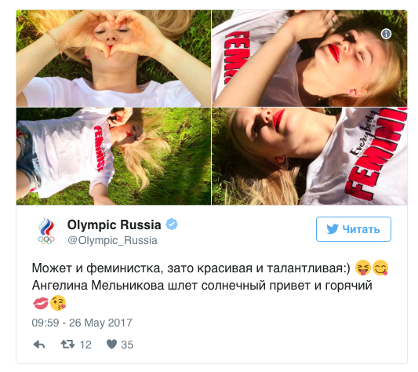View the retweet count 12

tap(85, 345)
